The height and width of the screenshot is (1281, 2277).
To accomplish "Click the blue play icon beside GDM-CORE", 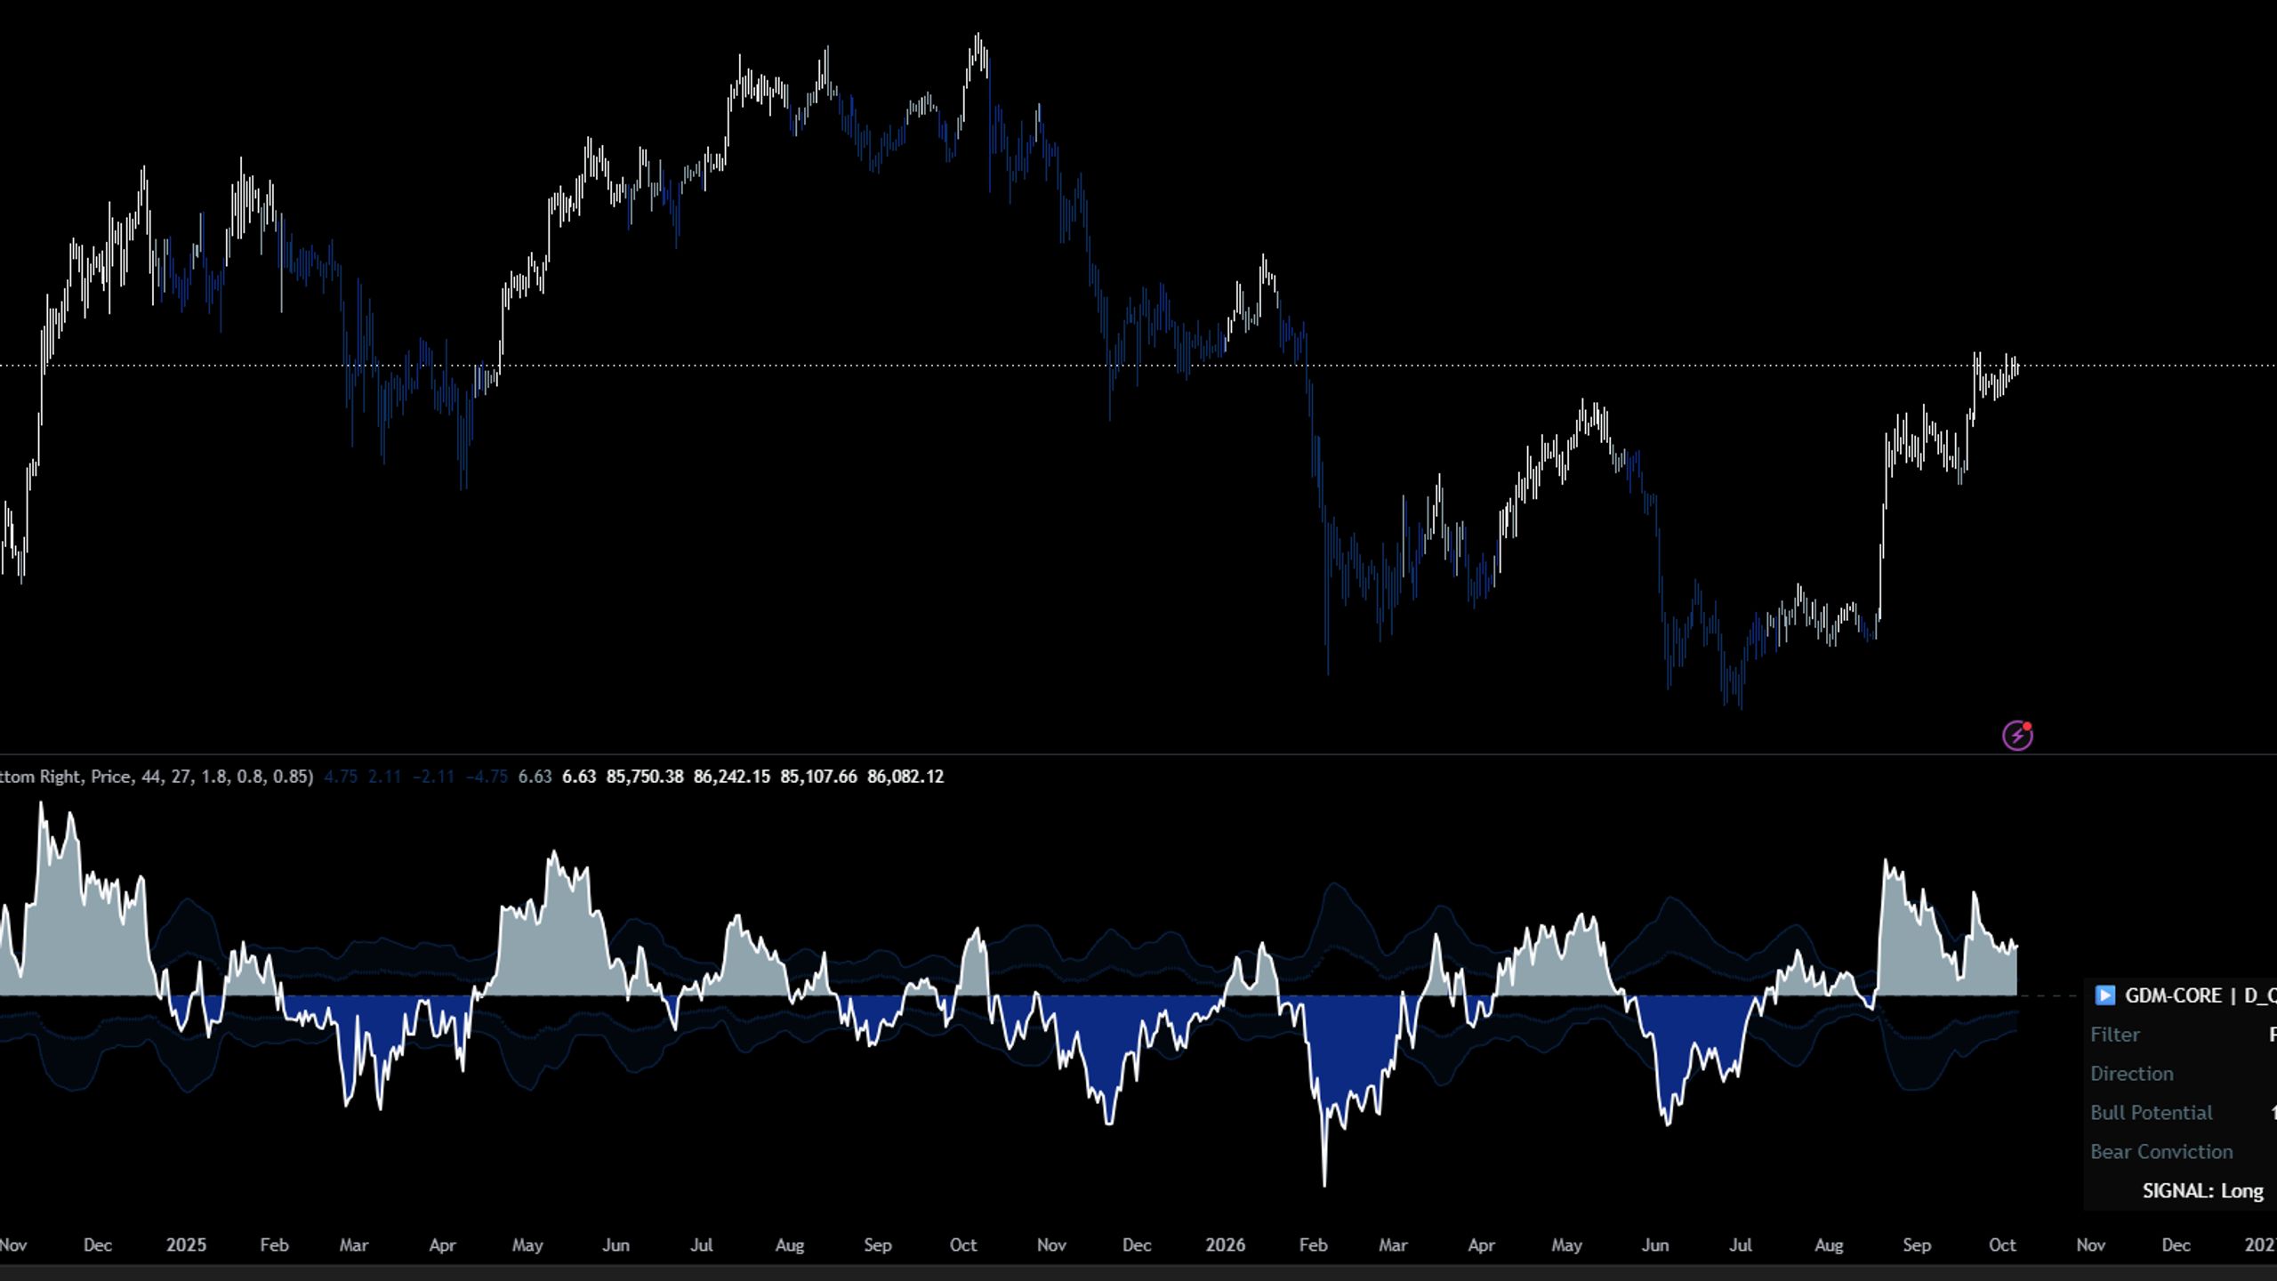I will click(x=2104, y=995).
